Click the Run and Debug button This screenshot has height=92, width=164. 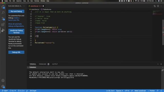(x=16, y=11)
